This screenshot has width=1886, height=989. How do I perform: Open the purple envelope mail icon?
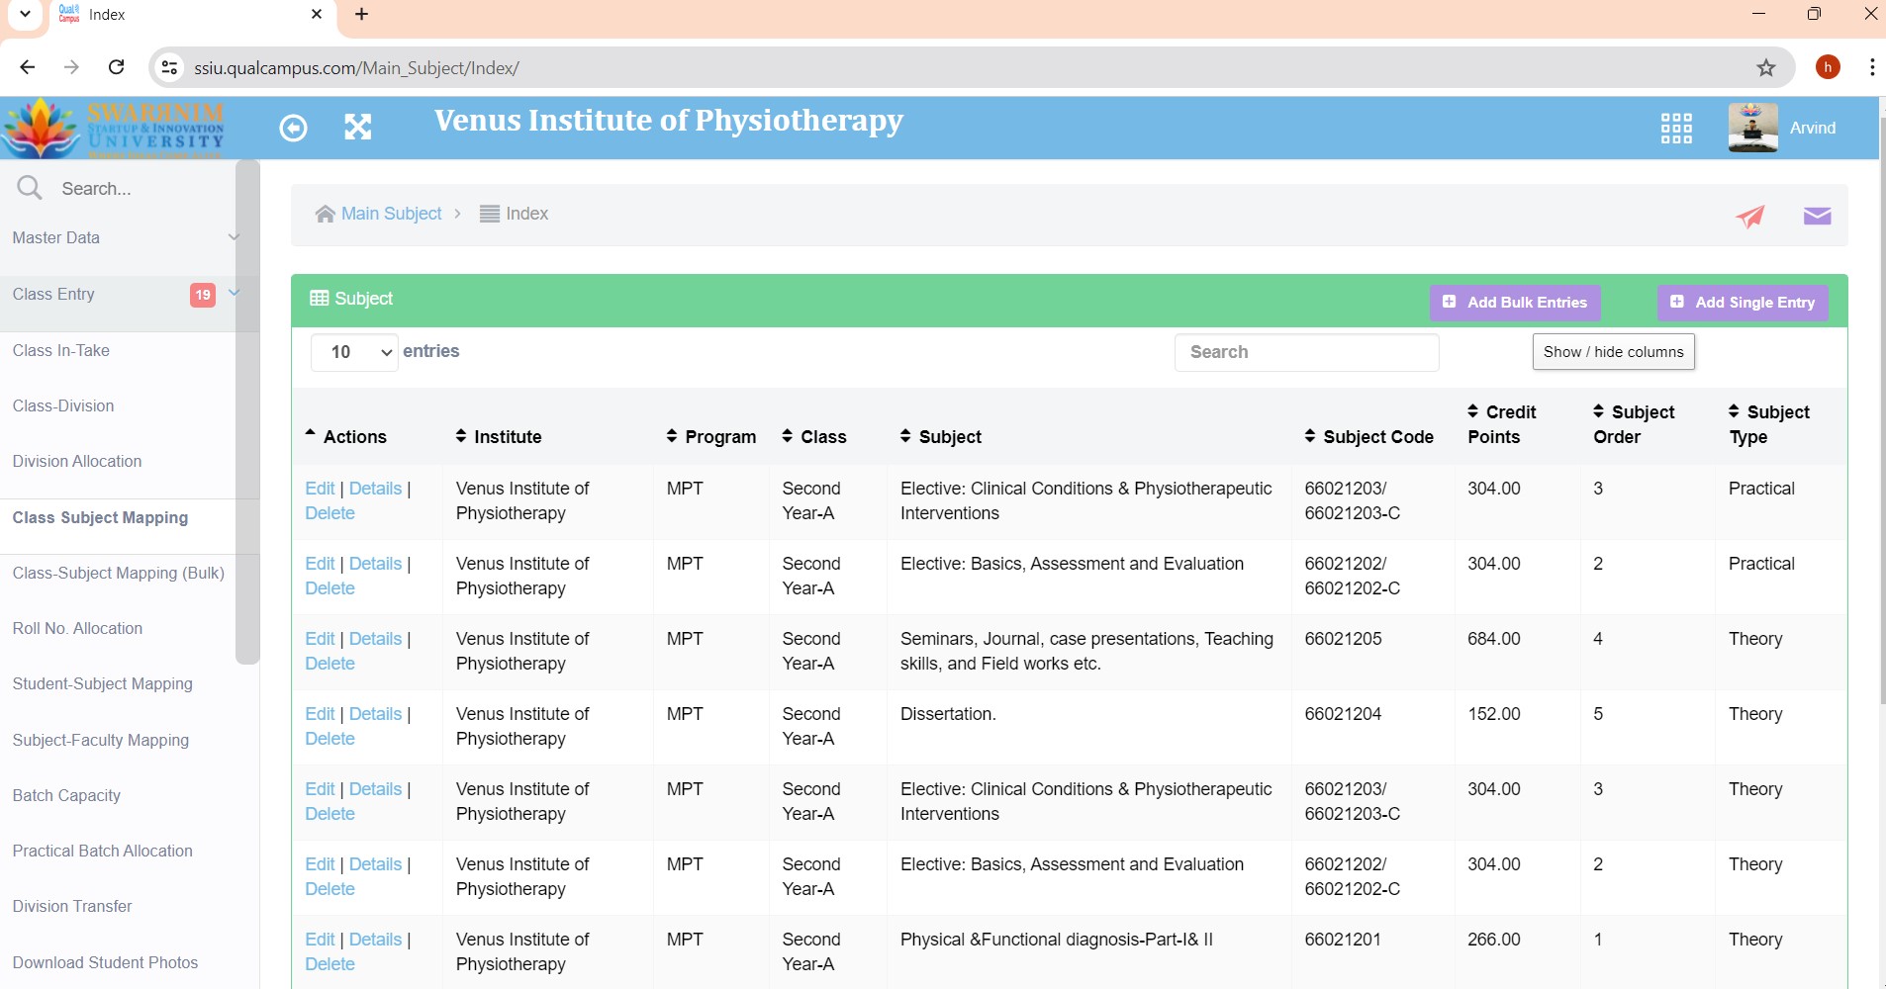click(x=1817, y=216)
